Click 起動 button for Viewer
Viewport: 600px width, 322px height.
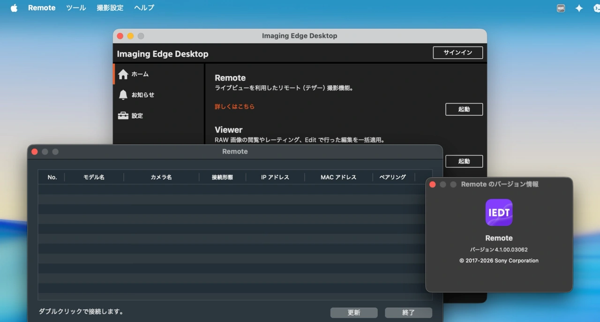click(464, 161)
